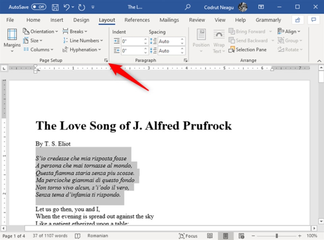Click the zoom in plus button

pyautogui.click(x=300, y=236)
